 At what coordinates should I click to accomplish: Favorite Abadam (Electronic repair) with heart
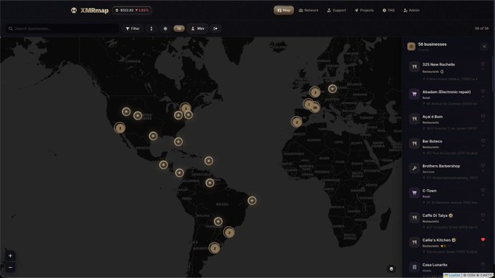point(483,91)
